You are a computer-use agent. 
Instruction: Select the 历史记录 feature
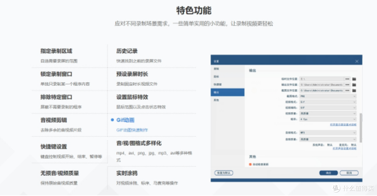pos(127,51)
